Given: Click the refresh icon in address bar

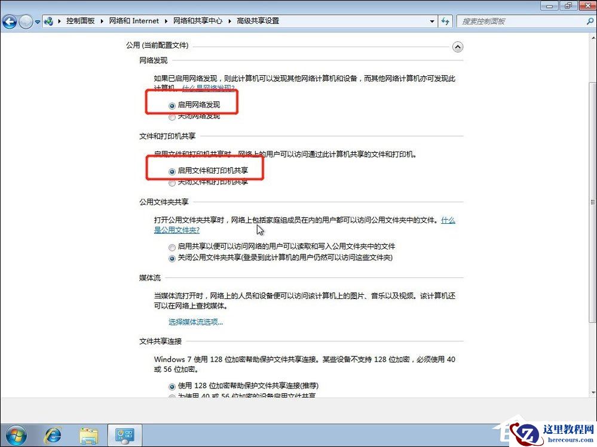Looking at the screenshot, I should point(446,21).
